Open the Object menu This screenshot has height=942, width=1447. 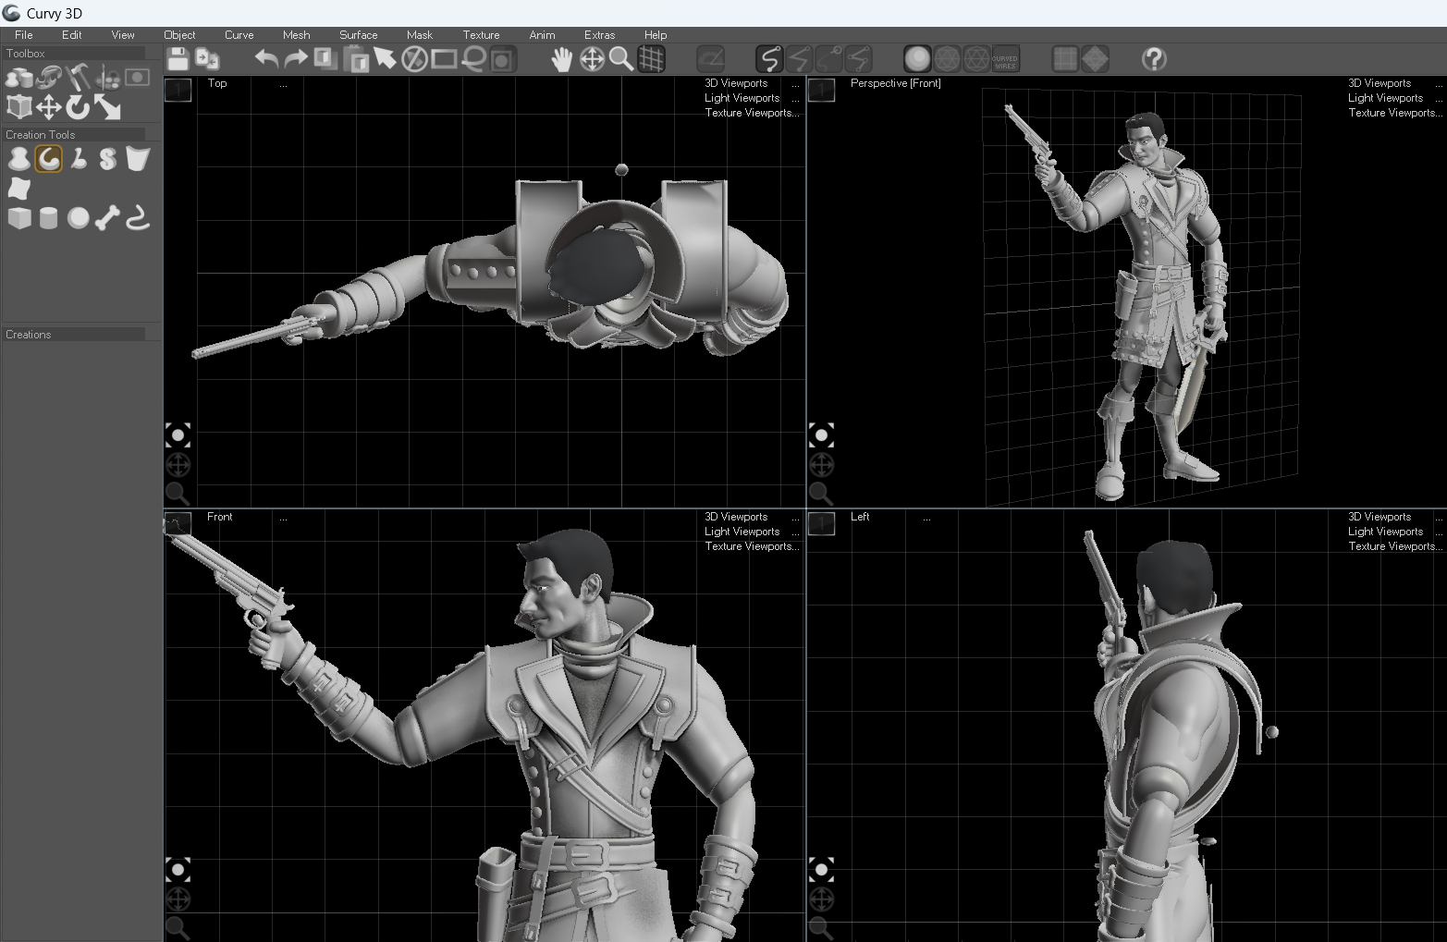(179, 35)
